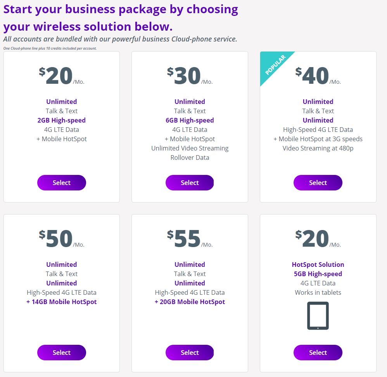Click the Cloud-phone credits fine print
Screen dimensions: 387x377
[50, 48]
